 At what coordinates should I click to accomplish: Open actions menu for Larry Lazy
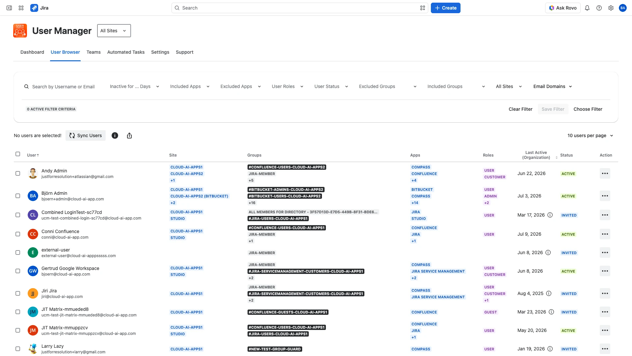(x=605, y=349)
